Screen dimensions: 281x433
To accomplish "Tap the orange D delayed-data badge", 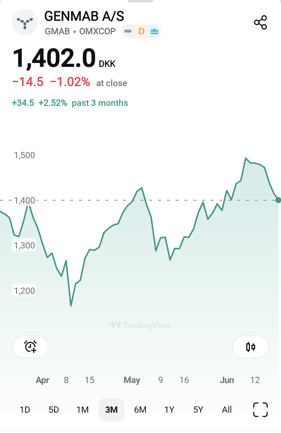I will click(141, 31).
